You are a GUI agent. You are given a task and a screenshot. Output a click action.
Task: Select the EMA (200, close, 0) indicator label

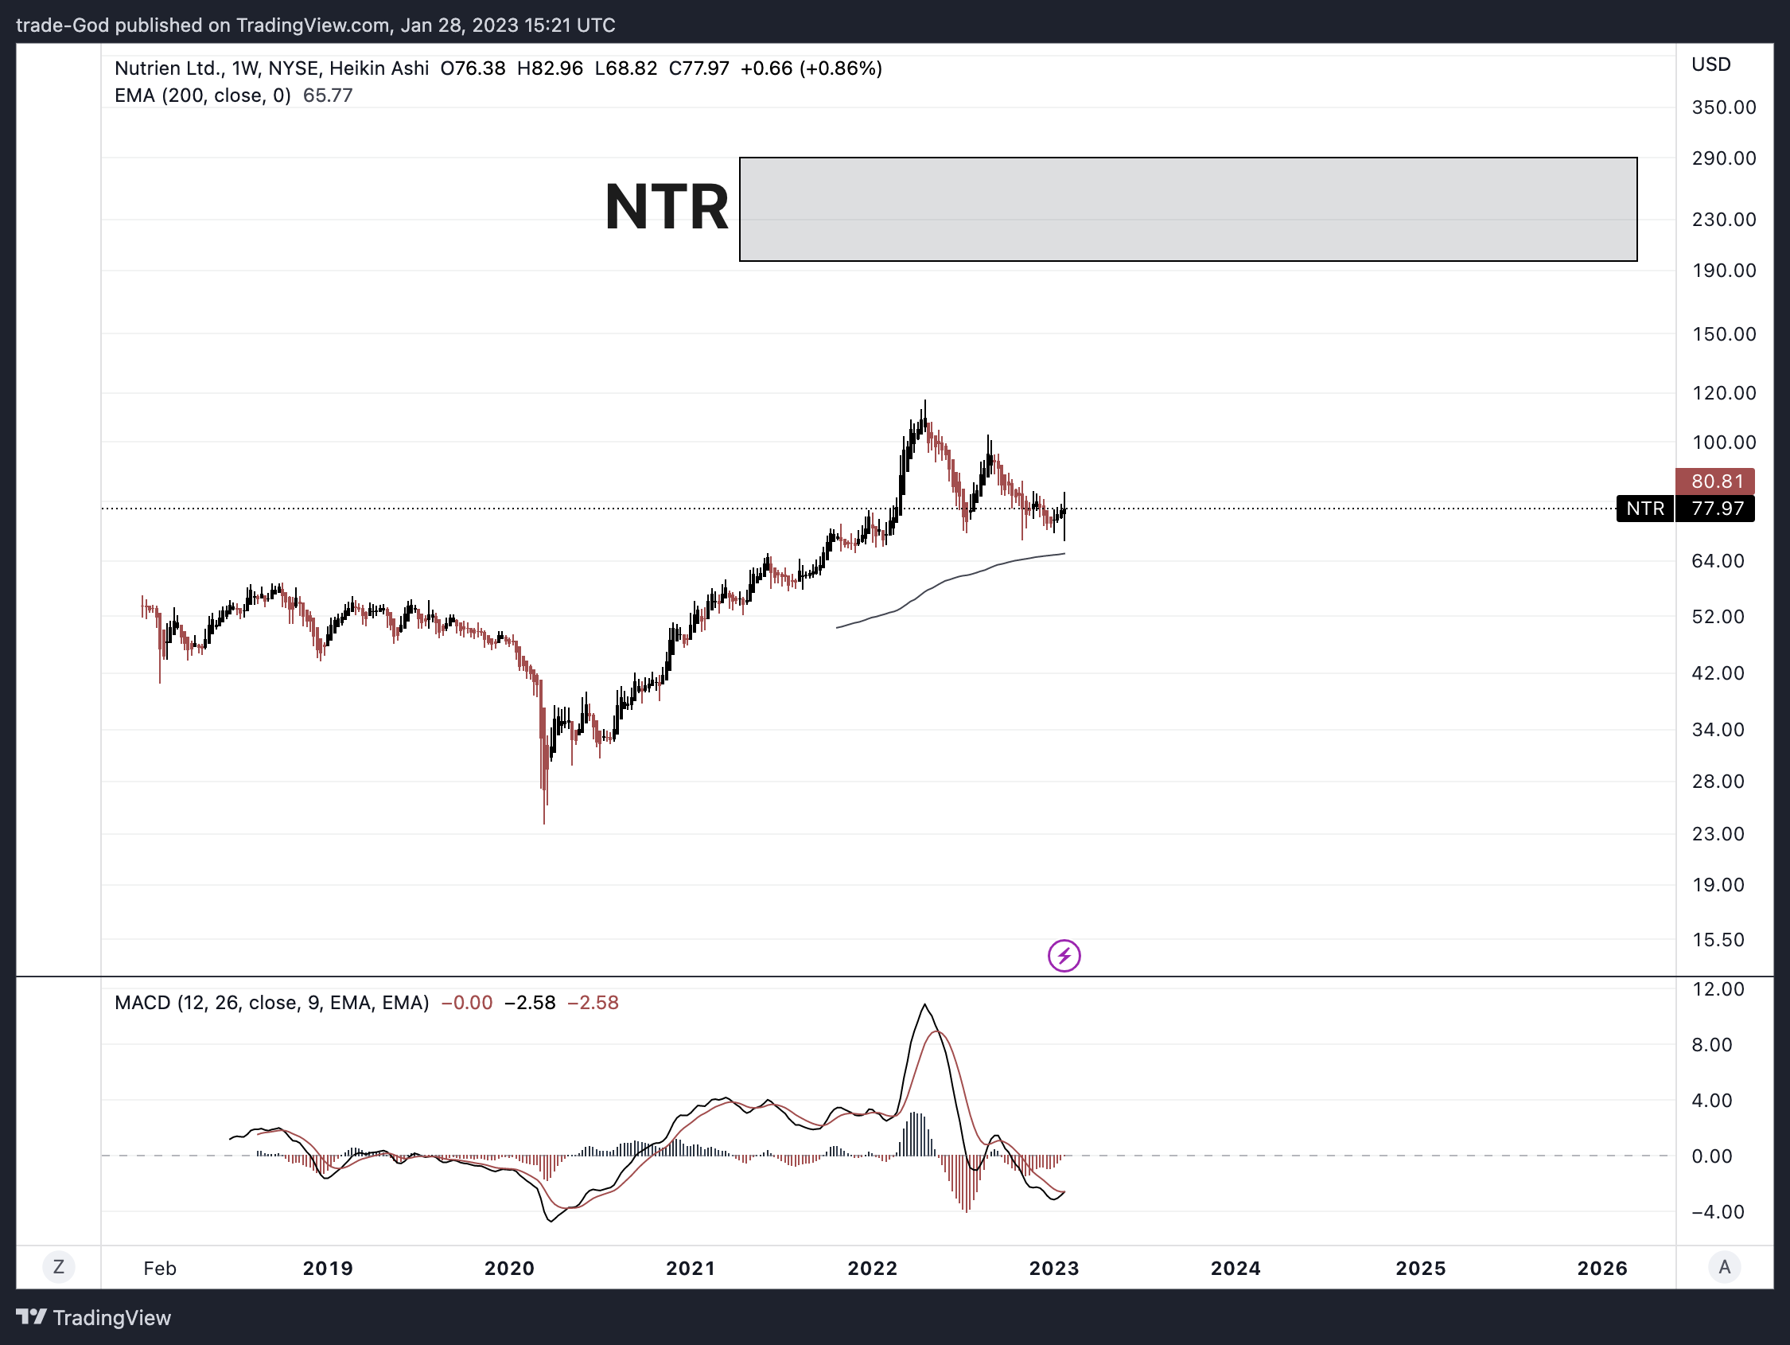point(202,96)
